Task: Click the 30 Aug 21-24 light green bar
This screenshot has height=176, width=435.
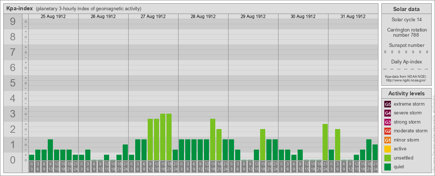Action: click(325, 142)
